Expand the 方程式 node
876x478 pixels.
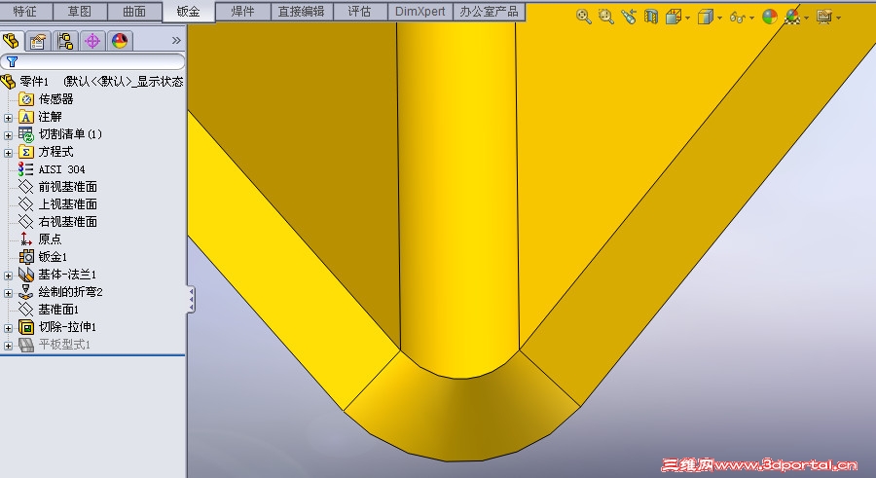[x=8, y=153]
